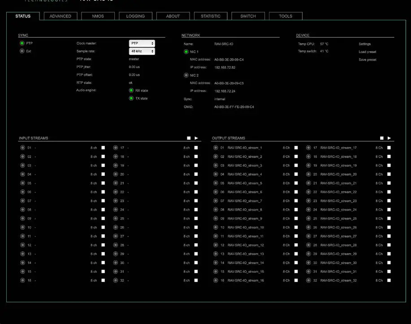
Task: Click the device name RAV-SRC-IO
Action: pos(224,44)
